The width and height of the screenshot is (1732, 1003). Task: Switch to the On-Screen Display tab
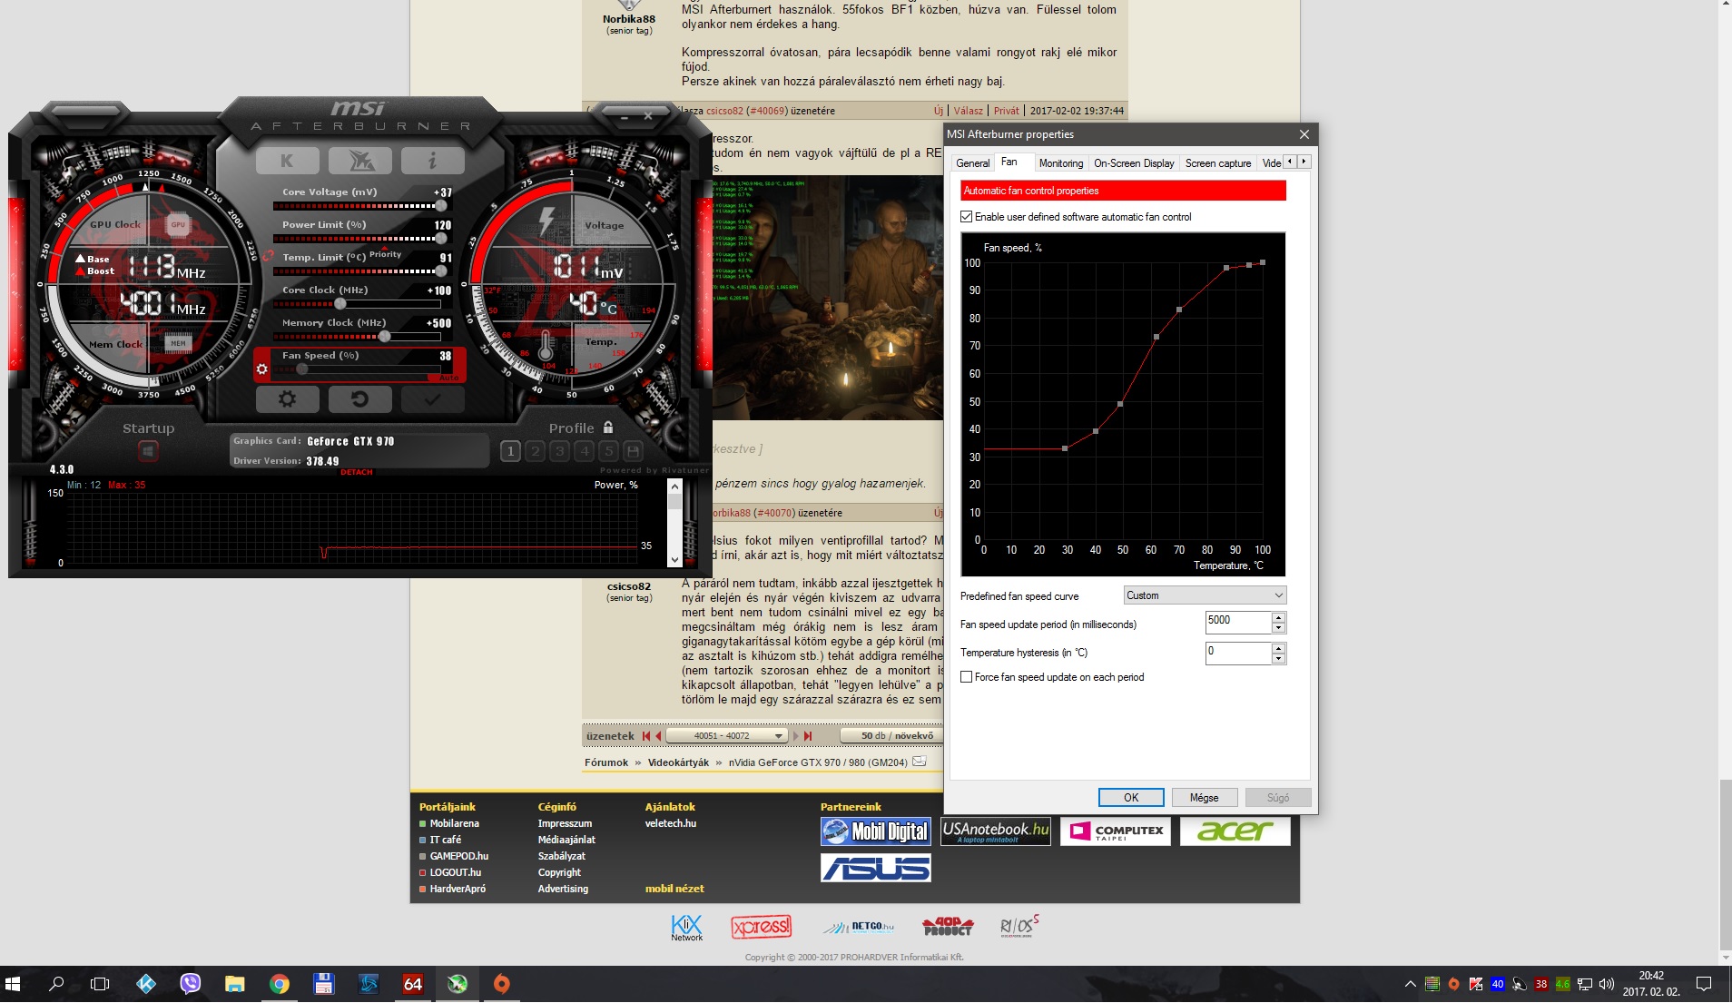(1134, 163)
